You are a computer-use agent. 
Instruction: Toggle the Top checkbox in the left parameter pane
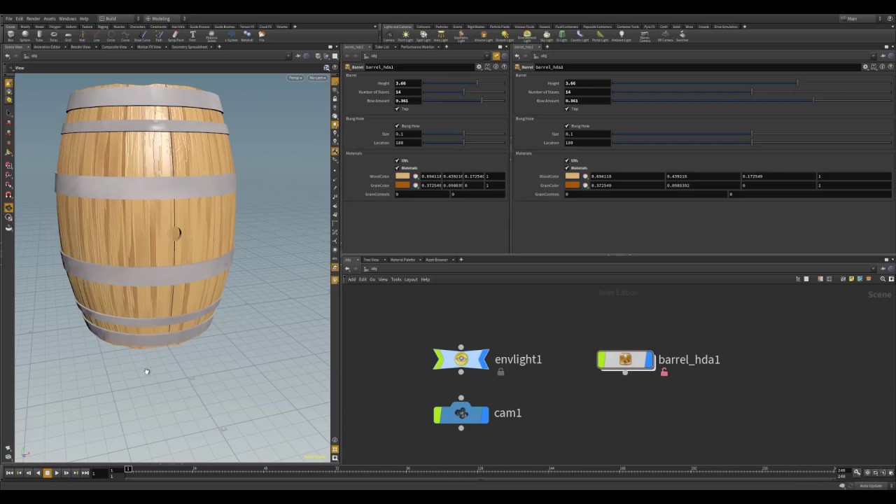pyautogui.click(x=397, y=109)
